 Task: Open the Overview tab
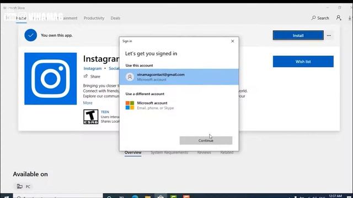click(x=133, y=153)
